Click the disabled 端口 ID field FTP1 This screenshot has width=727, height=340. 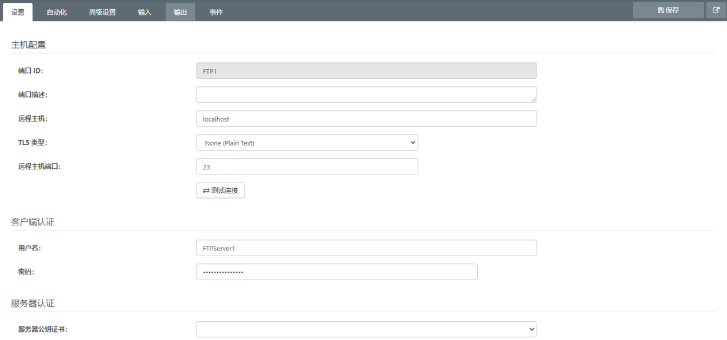point(366,71)
